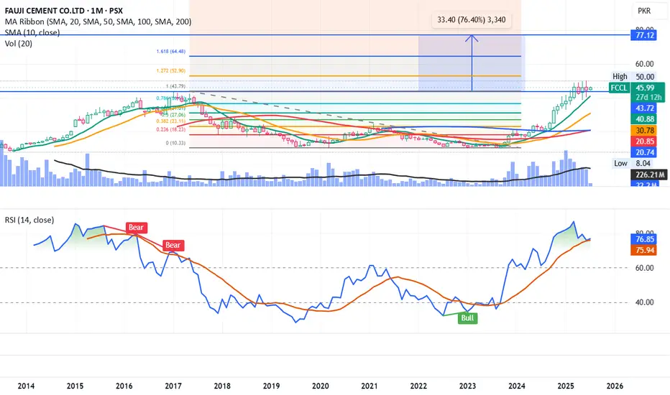Click the green Bull divergence label
Image resolution: width=670 pixels, height=395 pixels.
click(x=467, y=318)
